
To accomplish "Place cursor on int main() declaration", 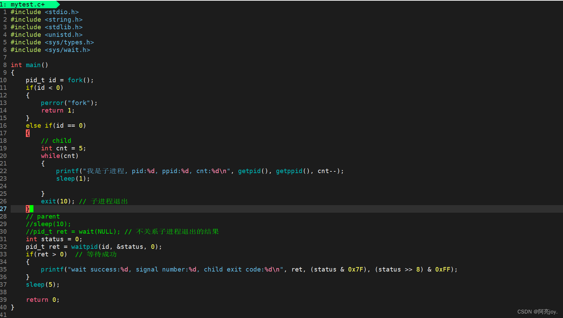I will coord(30,65).
